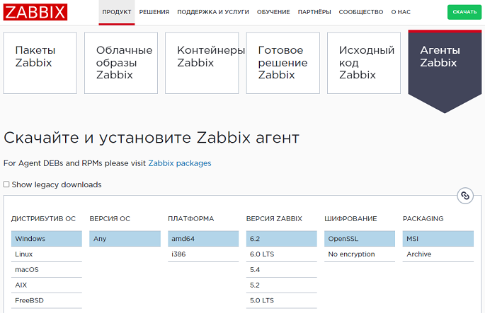This screenshot has width=485, height=313.
Task: Select Archive packaging
Action: 438,254
